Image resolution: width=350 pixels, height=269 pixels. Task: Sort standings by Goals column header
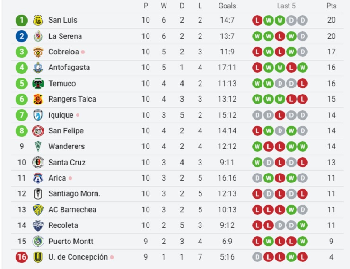tap(227, 6)
